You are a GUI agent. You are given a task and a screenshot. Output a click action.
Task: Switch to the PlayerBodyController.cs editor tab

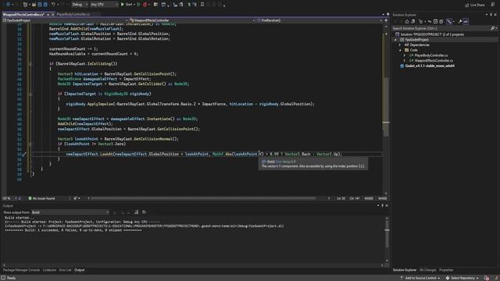coord(73,14)
